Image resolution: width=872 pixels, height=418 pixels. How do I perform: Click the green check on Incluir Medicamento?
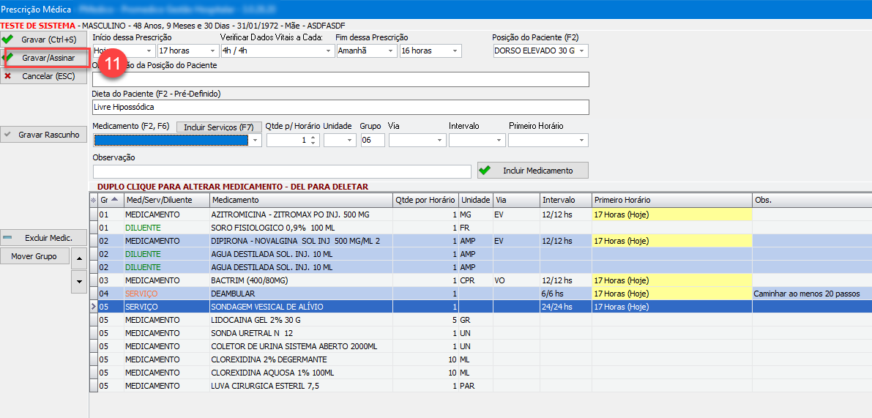pyautogui.click(x=485, y=171)
